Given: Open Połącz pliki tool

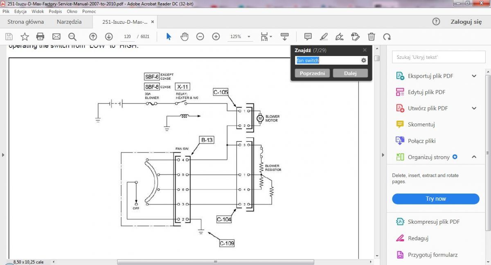Looking at the screenshot, I should point(421,141).
